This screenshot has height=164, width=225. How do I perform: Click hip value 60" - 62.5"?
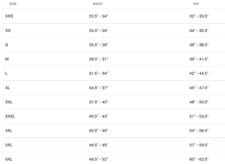click(x=199, y=159)
